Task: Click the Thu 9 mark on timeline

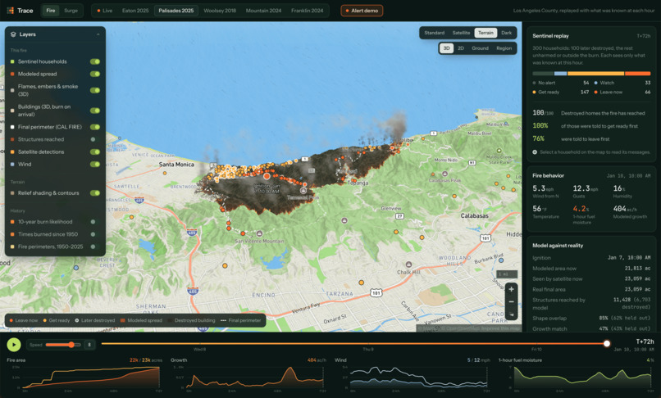Action: pyautogui.click(x=368, y=350)
